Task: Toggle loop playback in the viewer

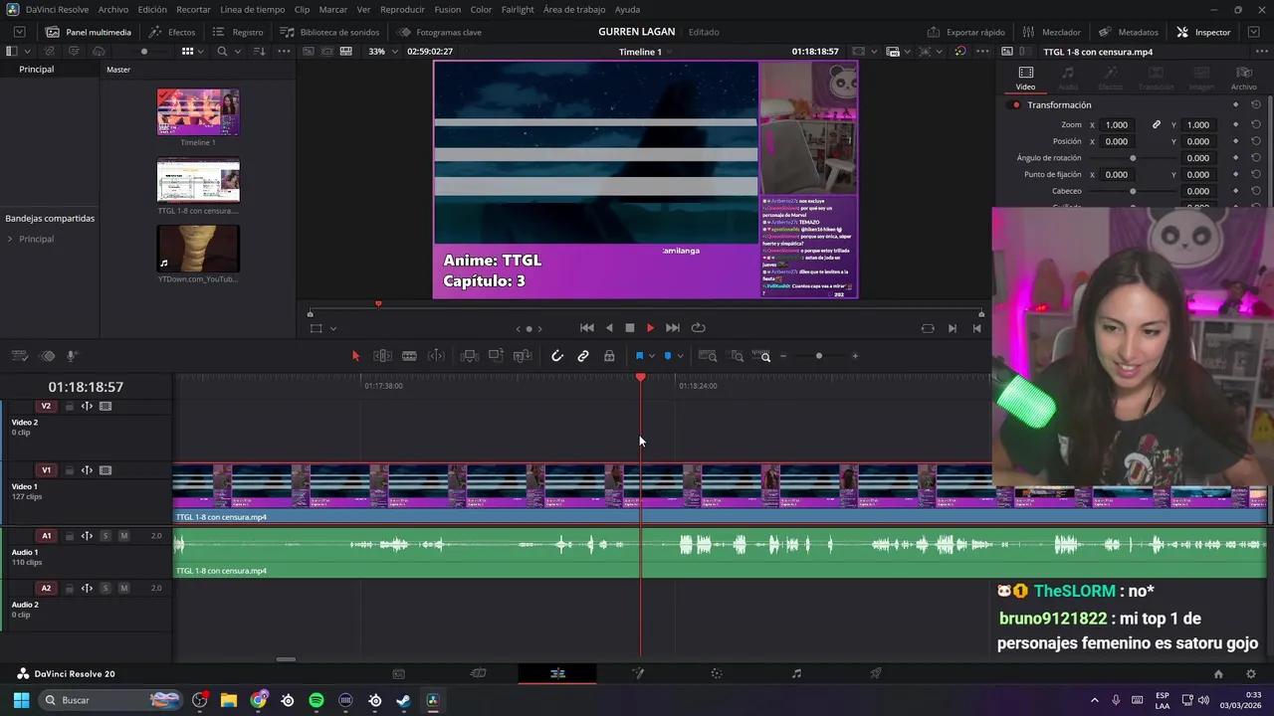Action: point(699,328)
